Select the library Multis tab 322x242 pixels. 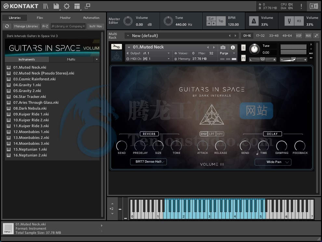71,60
